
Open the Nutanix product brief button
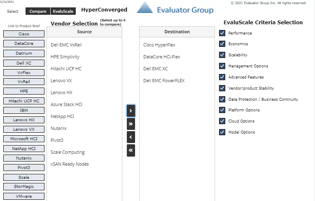(24, 158)
